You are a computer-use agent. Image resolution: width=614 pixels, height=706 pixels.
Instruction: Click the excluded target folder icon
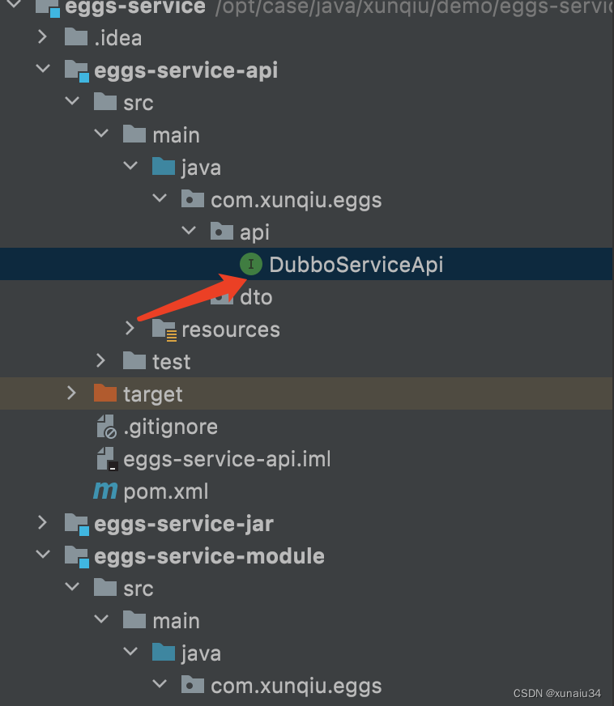[x=104, y=394]
